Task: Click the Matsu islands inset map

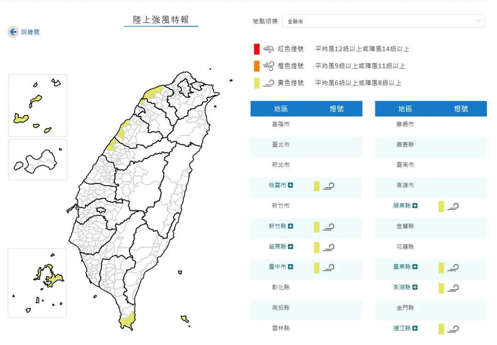Action: [37, 105]
